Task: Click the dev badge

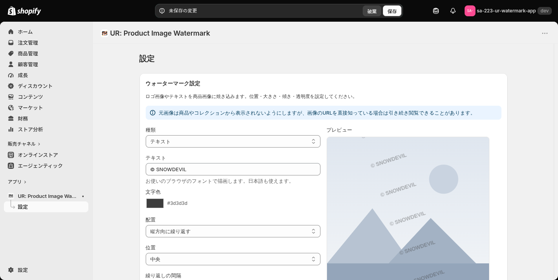Action: [x=544, y=11]
